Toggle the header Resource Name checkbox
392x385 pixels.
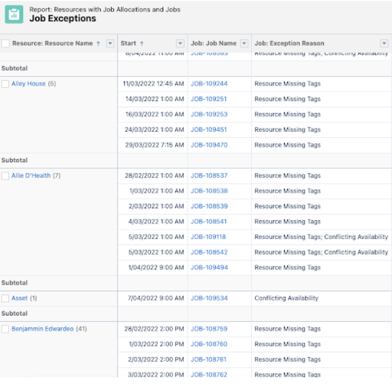(5, 43)
